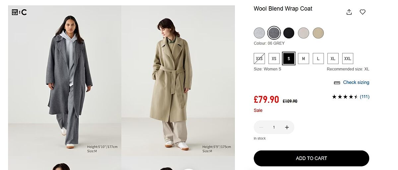Select size XS
Viewport: 398px width, 170px height.
[274, 59]
